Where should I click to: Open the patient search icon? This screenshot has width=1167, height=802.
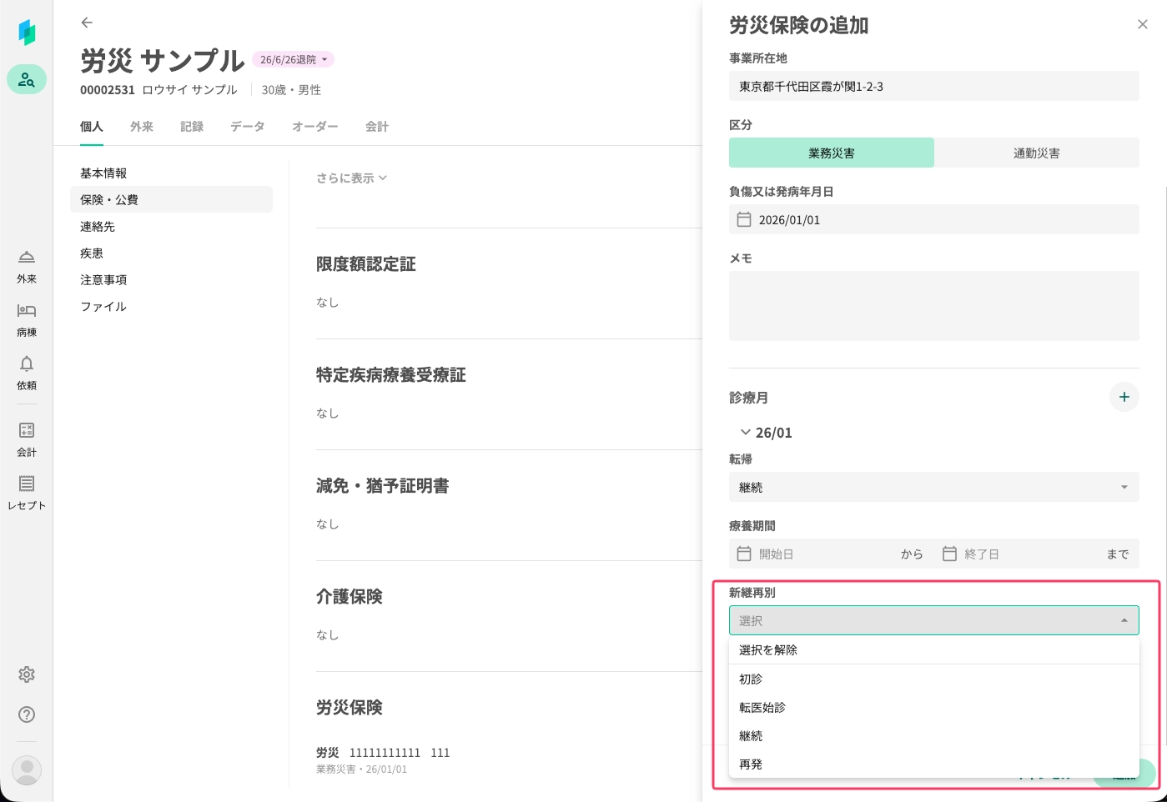tap(27, 79)
